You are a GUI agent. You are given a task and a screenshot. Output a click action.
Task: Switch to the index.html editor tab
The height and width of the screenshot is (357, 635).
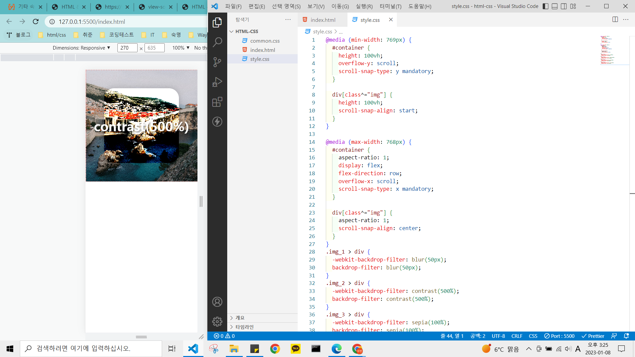point(322,20)
